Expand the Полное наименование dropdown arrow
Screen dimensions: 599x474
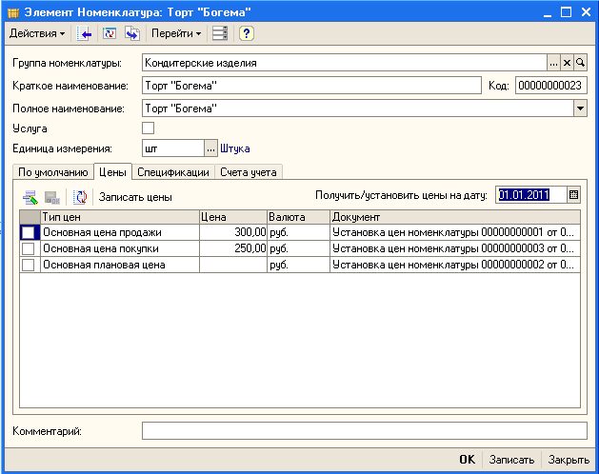click(580, 109)
